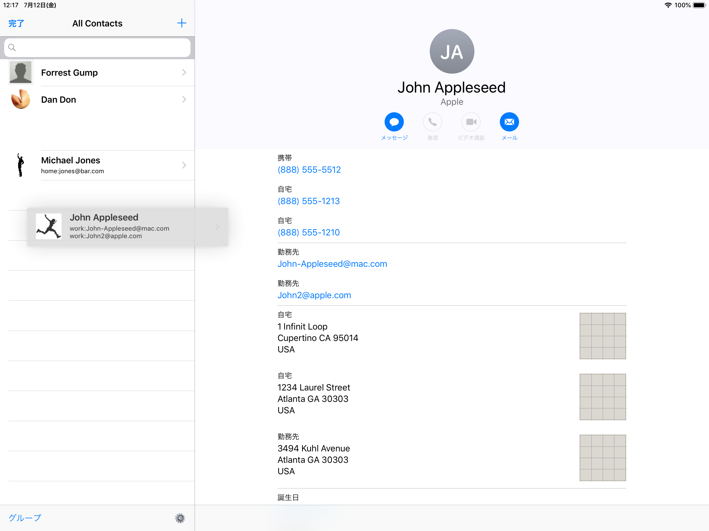Call mobile number (888) 555-5512

(x=309, y=170)
